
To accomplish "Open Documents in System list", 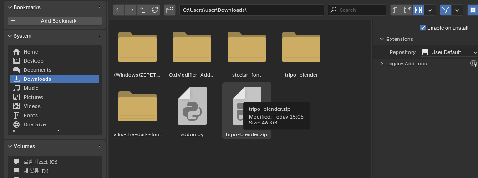I will [55, 70].
